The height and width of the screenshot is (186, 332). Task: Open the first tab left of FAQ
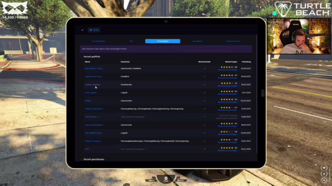(x=98, y=41)
